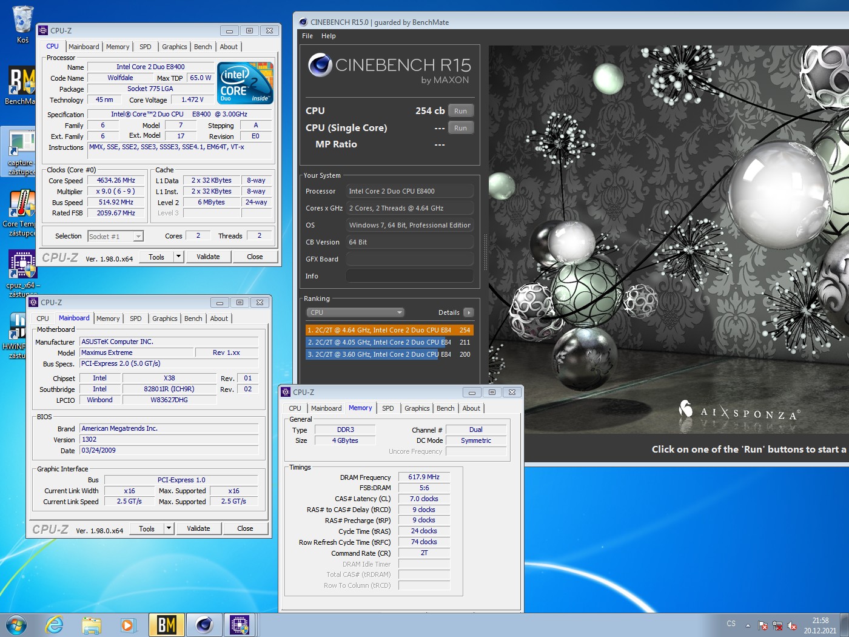Viewport: 849px width, 637px height.
Task: Switch to CPU-Z in the taskbar
Action: pyautogui.click(x=240, y=625)
